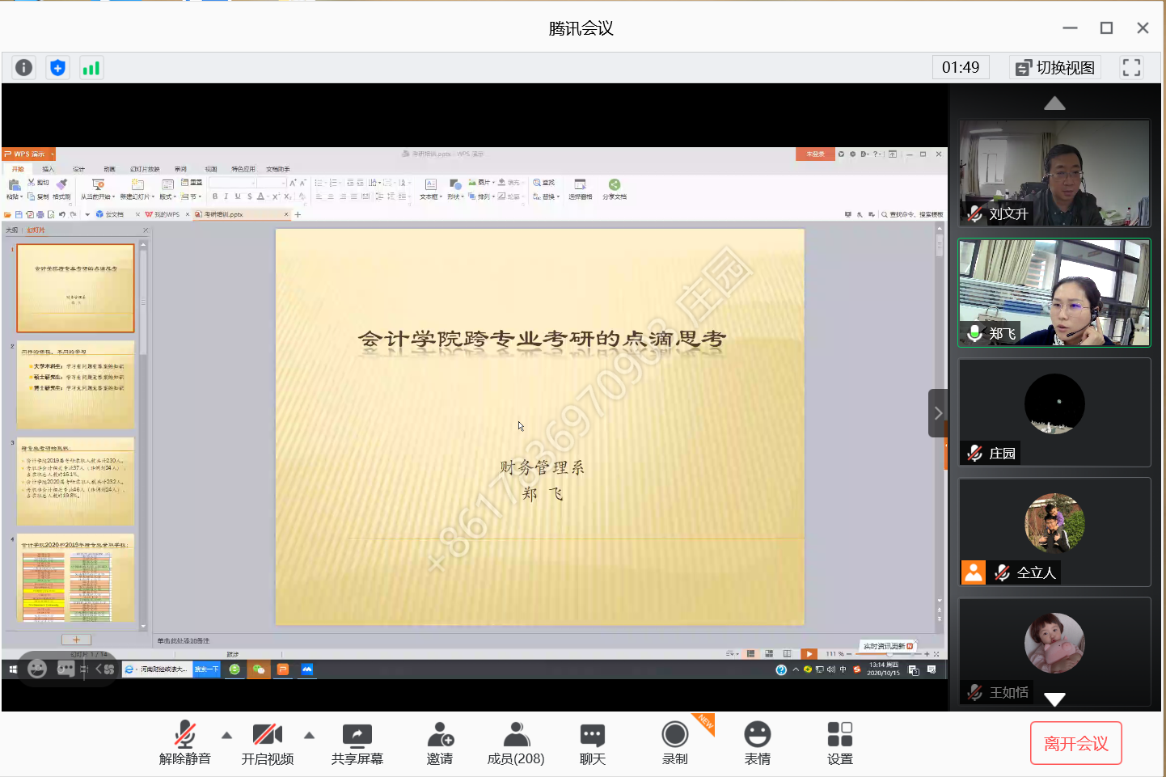Click meeting timer 01:49

(961, 68)
